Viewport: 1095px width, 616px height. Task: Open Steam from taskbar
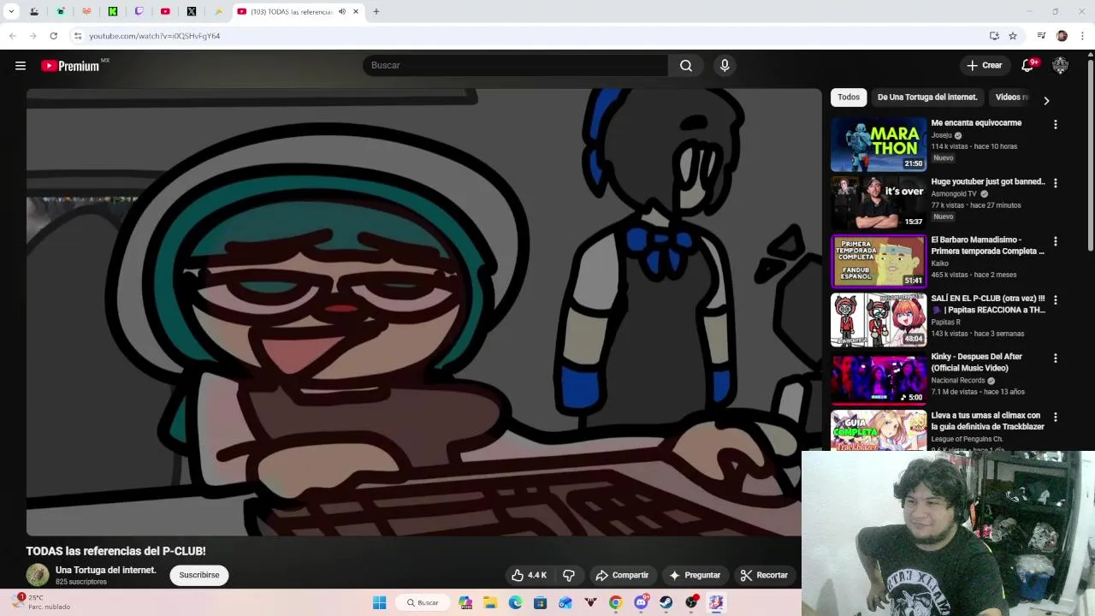tap(666, 602)
